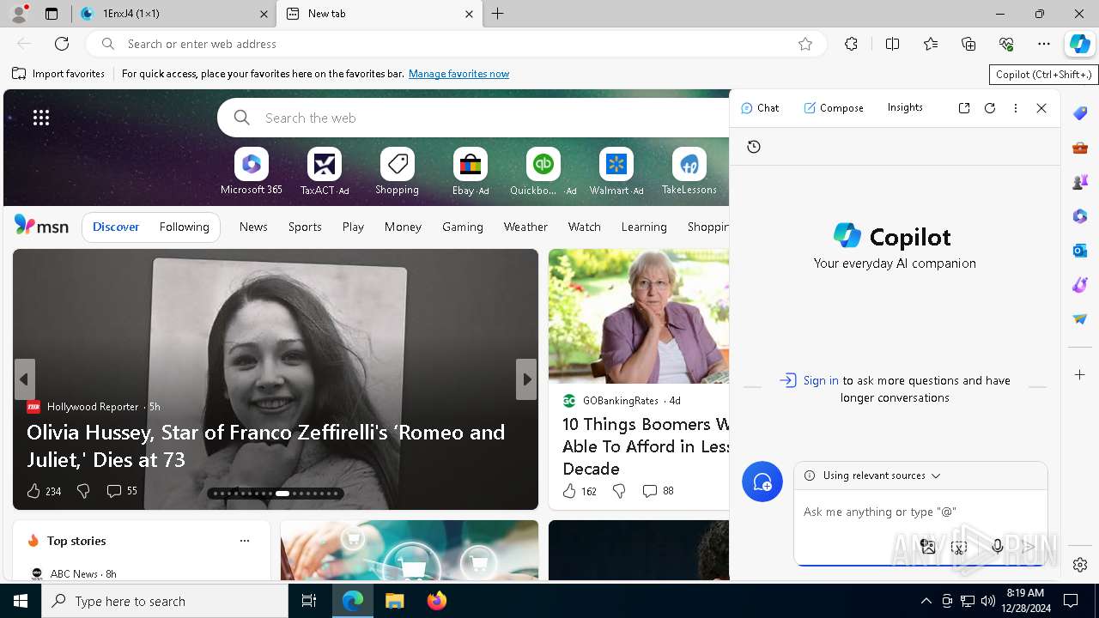Like the Olivia Hussey story
The image size is (1099, 618).
(33, 491)
